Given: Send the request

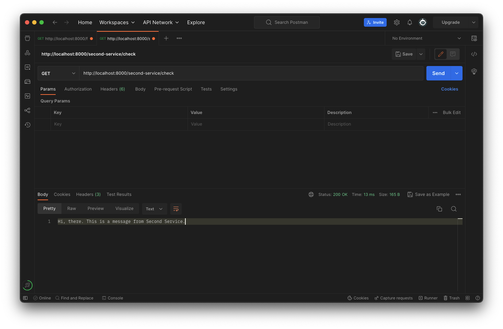Looking at the screenshot, I should click(438, 73).
